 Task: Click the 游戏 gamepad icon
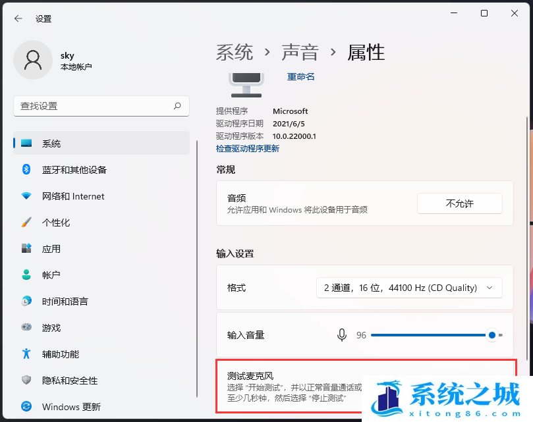pyautogui.click(x=26, y=327)
